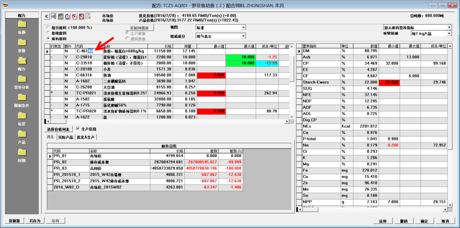Uncheck the 生产信息 checkbox
The width and height of the screenshot is (460, 228).
[x=78, y=129]
